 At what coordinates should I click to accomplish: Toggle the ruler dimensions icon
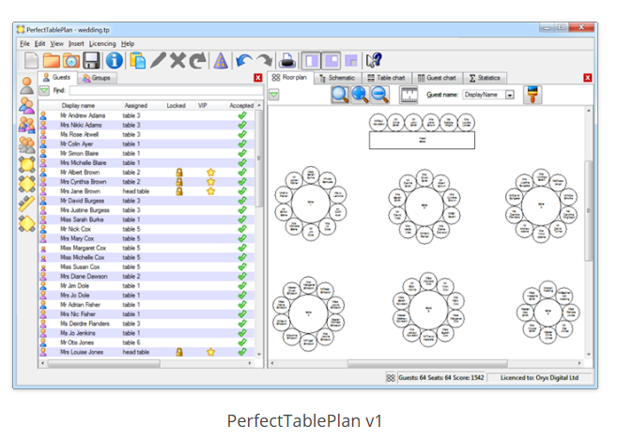pos(409,95)
